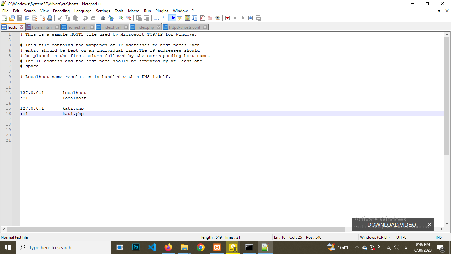This screenshot has width=451, height=254.
Task: Switch to the home.html tab
Action: pyautogui.click(x=77, y=27)
